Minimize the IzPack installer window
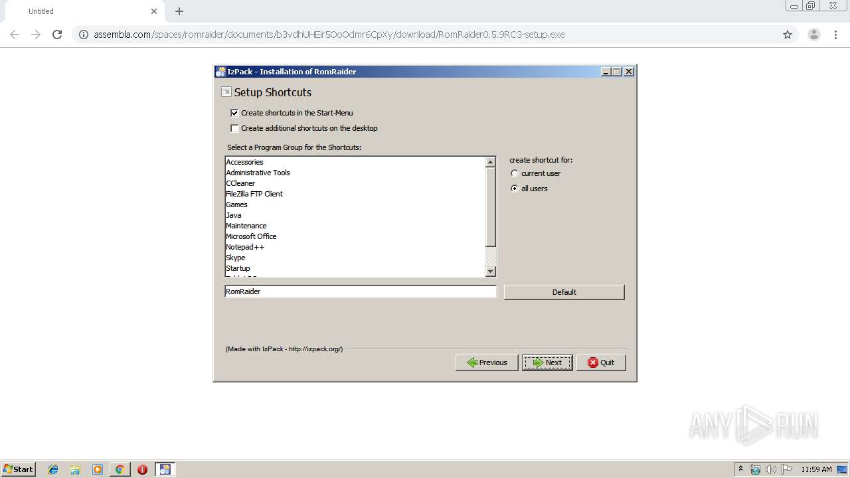This screenshot has height=478, width=850. click(x=606, y=72)
